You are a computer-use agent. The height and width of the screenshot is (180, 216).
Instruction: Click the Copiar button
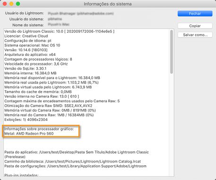(195, 26)
